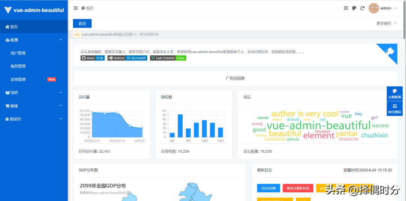The height and width of the screenshot is (201, 406).
Task: Switch to the 首页 tab
Action: point(82,24)
